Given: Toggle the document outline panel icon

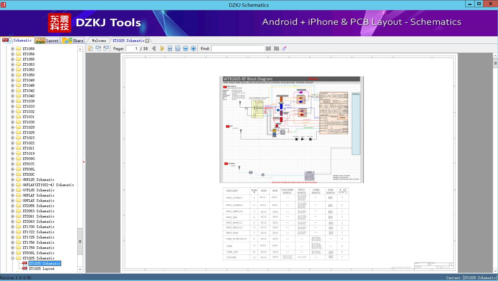Looking at the screenshot, I should click(x=90, y=48).
